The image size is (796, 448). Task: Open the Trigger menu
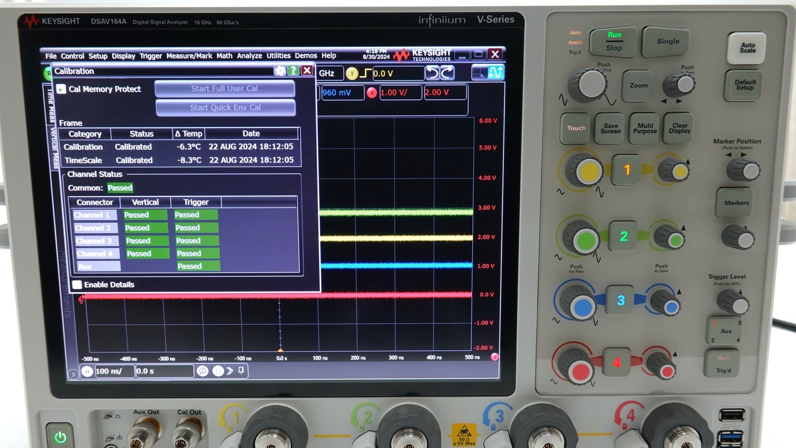151,56
